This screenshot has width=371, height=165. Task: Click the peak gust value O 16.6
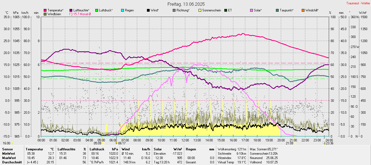coord(146,158)
